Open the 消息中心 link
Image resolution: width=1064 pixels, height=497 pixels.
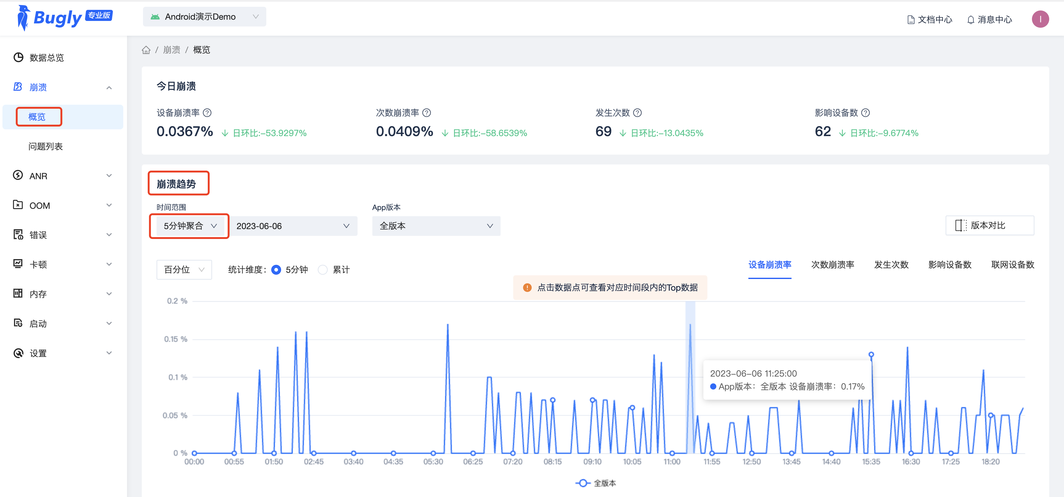990,19
